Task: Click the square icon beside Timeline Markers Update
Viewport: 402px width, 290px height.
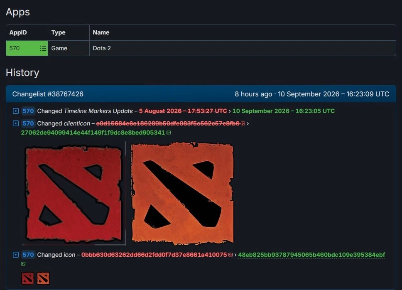Action: 16,111
